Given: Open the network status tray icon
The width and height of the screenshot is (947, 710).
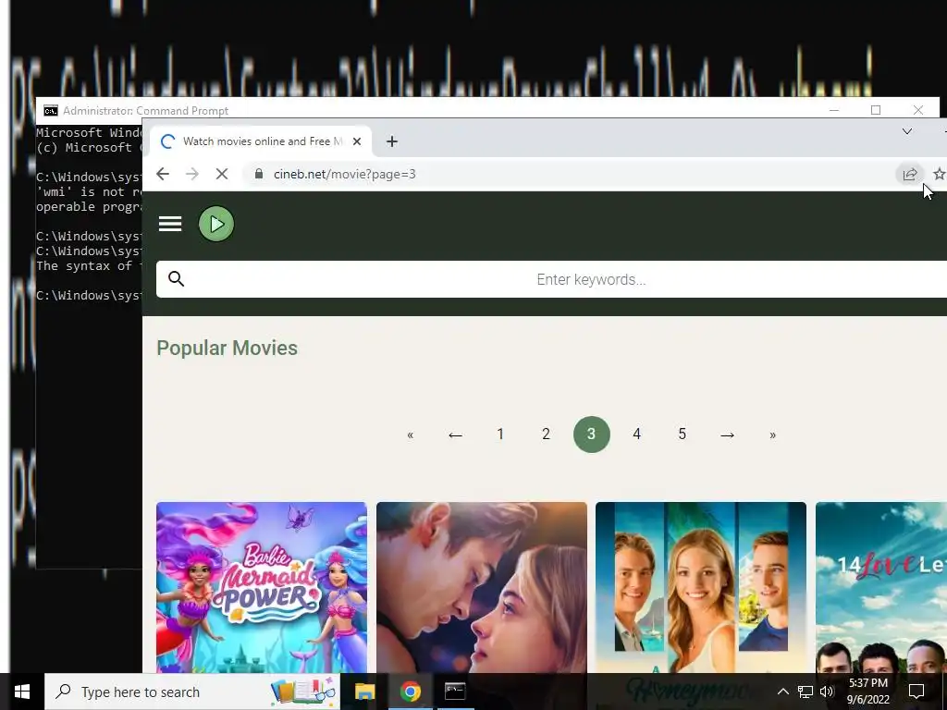Looking at the screenshot, I should click(x=806, y=692).
